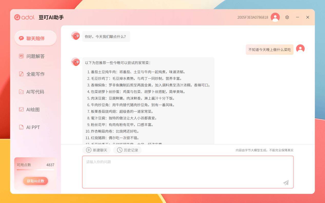Minimize the 豆叮AI助手 window
The height and width of the screenshot is (203, 325).
coord(298,17)
